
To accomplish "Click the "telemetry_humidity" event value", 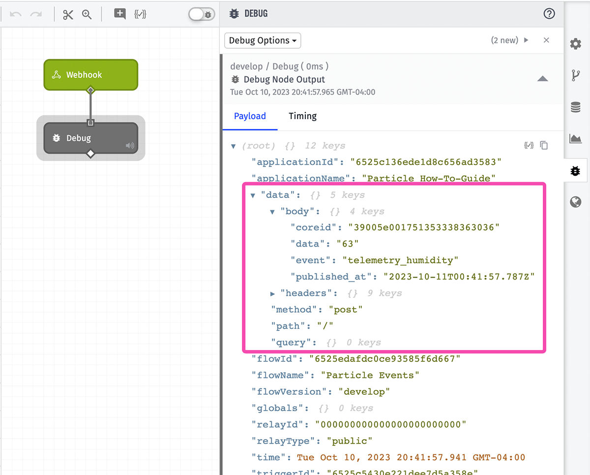I will click(400, 260).
